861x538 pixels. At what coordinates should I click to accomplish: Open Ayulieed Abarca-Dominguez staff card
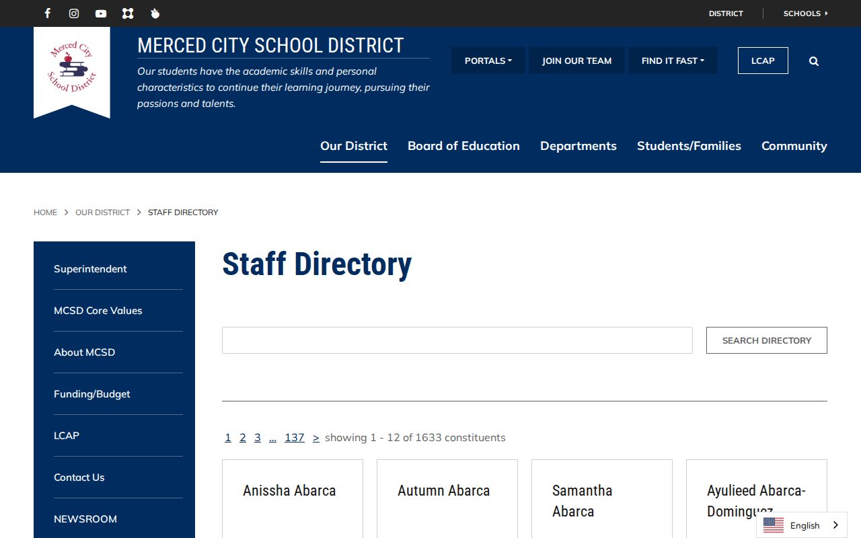tap(757, 499)
